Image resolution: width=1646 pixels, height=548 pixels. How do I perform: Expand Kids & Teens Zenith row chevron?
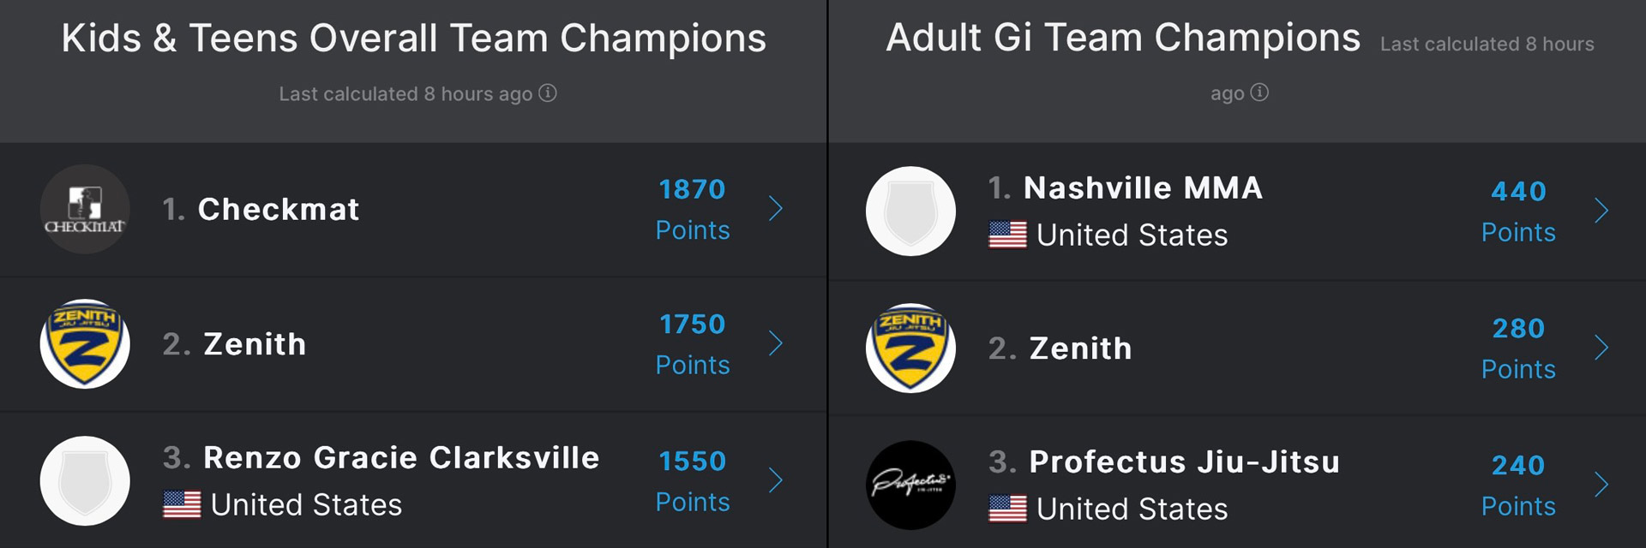776,343
